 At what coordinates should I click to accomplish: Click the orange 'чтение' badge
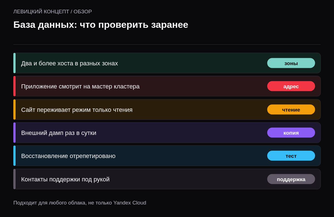[x=291, y=110]
